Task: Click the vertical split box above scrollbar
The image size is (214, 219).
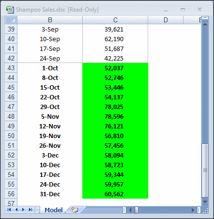Action: tap(205, 18)
